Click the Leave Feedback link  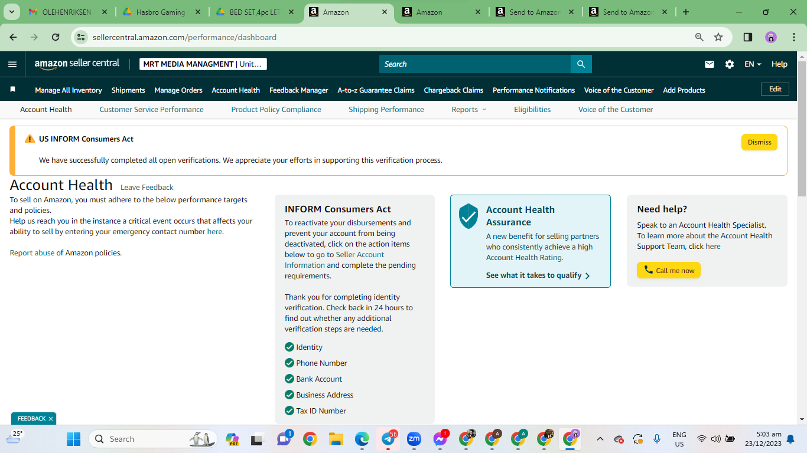[x=147, y=188]
